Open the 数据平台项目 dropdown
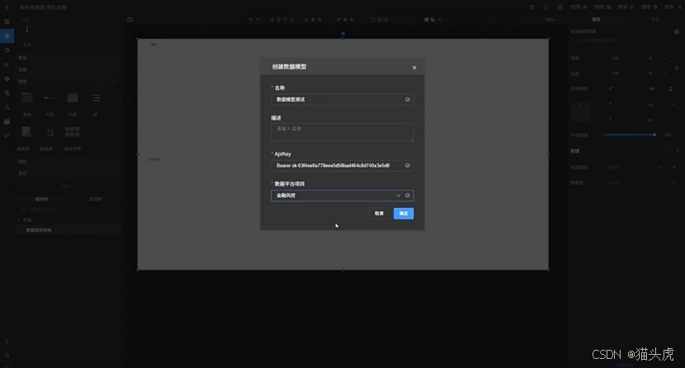 (342, 196)
